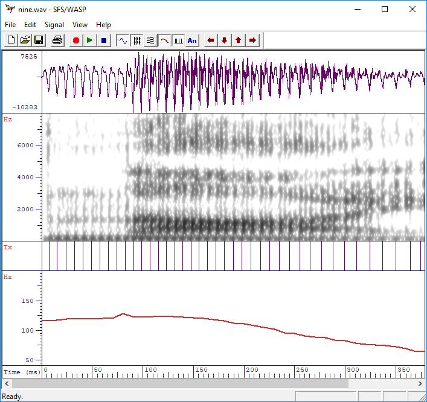Toggle the waveform display
Viewport: 427px width, 402px height.
pos(123,40)
